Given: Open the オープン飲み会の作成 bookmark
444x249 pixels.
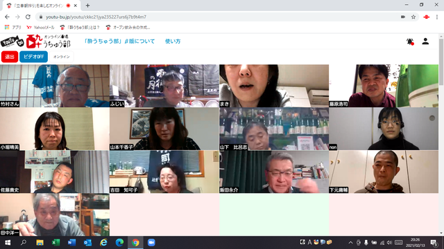Looking at the screenshot, I should point(128,28).
